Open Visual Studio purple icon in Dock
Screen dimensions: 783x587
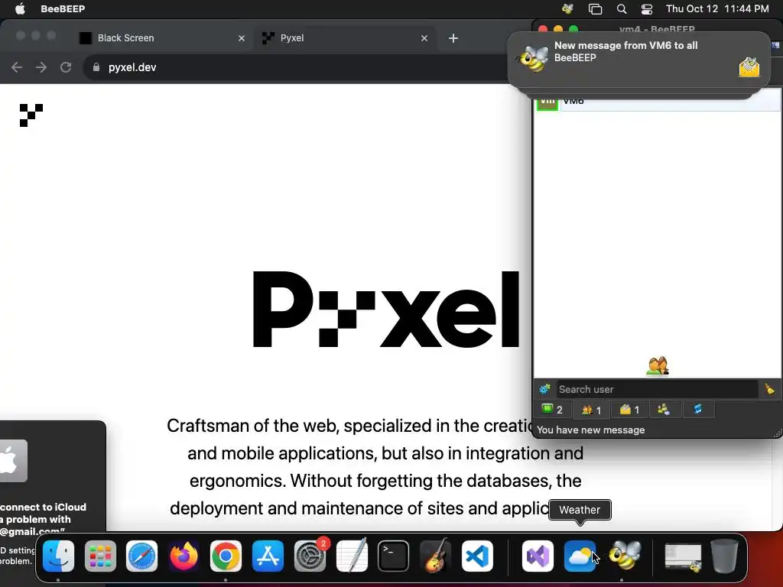pos(538,556)
